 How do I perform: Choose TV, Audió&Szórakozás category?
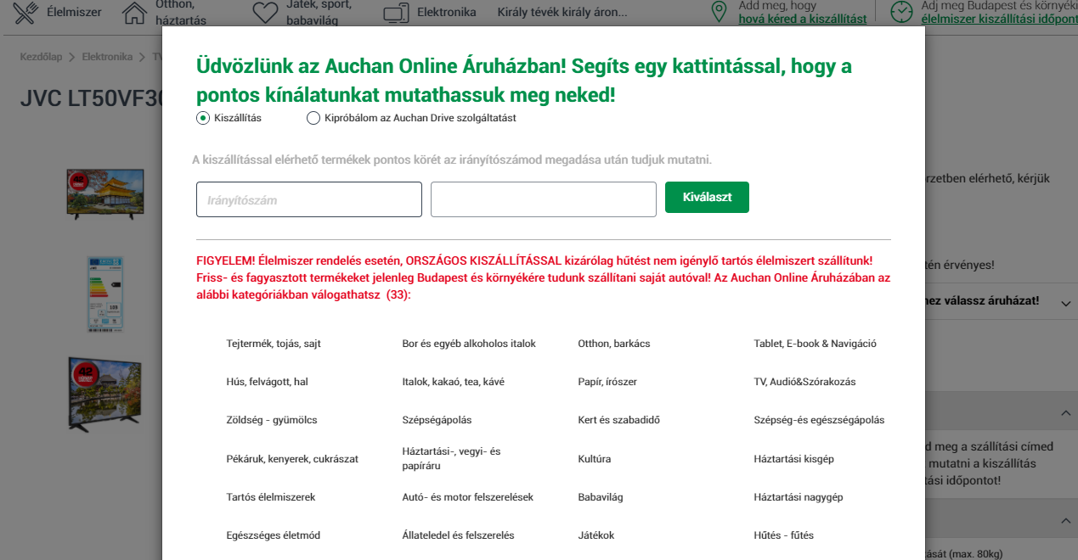[804, 382]
